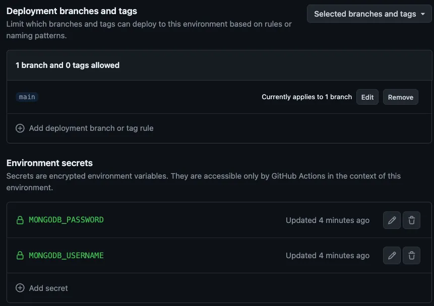434x306 pixels.
Task: Edit the main branch rule
Action: click(367, 97)
